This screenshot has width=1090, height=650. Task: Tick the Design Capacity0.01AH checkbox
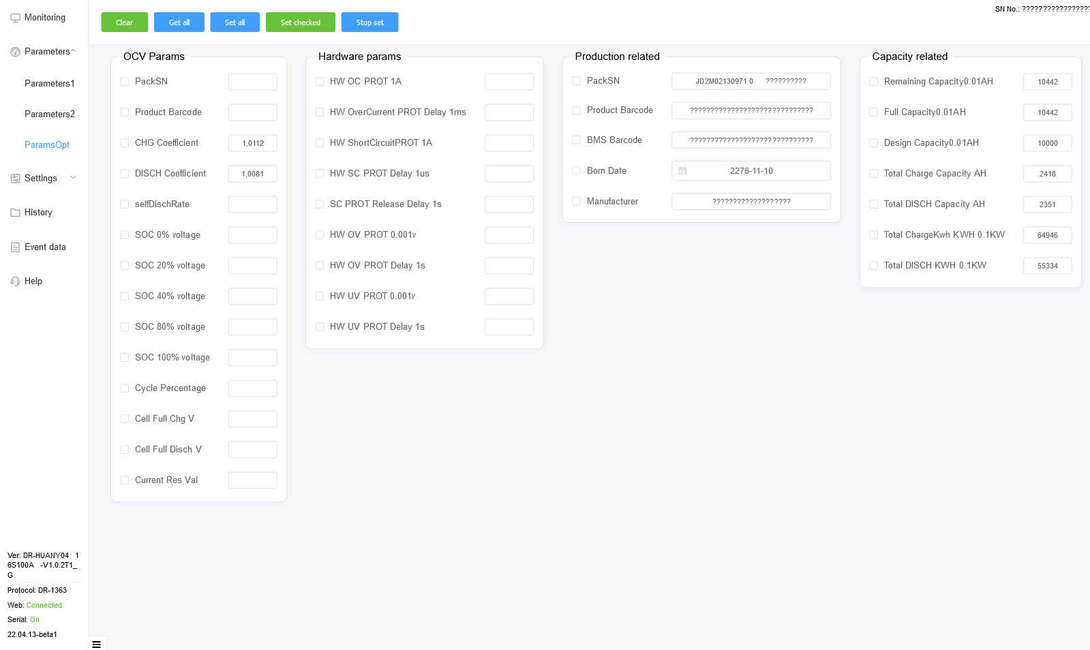[x=874, y=143]
